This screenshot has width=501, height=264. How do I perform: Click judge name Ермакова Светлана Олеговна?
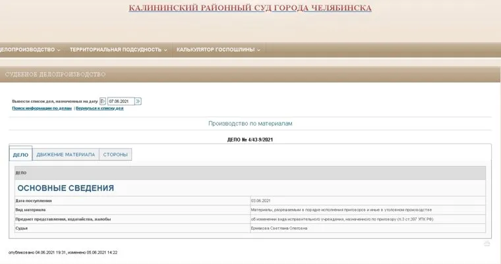click(280, 228)
